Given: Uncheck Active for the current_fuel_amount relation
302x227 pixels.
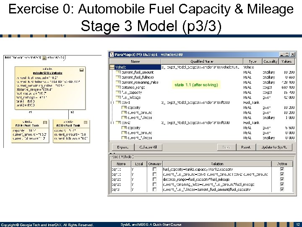Looking at the screenshot, I should click(282, 174).
